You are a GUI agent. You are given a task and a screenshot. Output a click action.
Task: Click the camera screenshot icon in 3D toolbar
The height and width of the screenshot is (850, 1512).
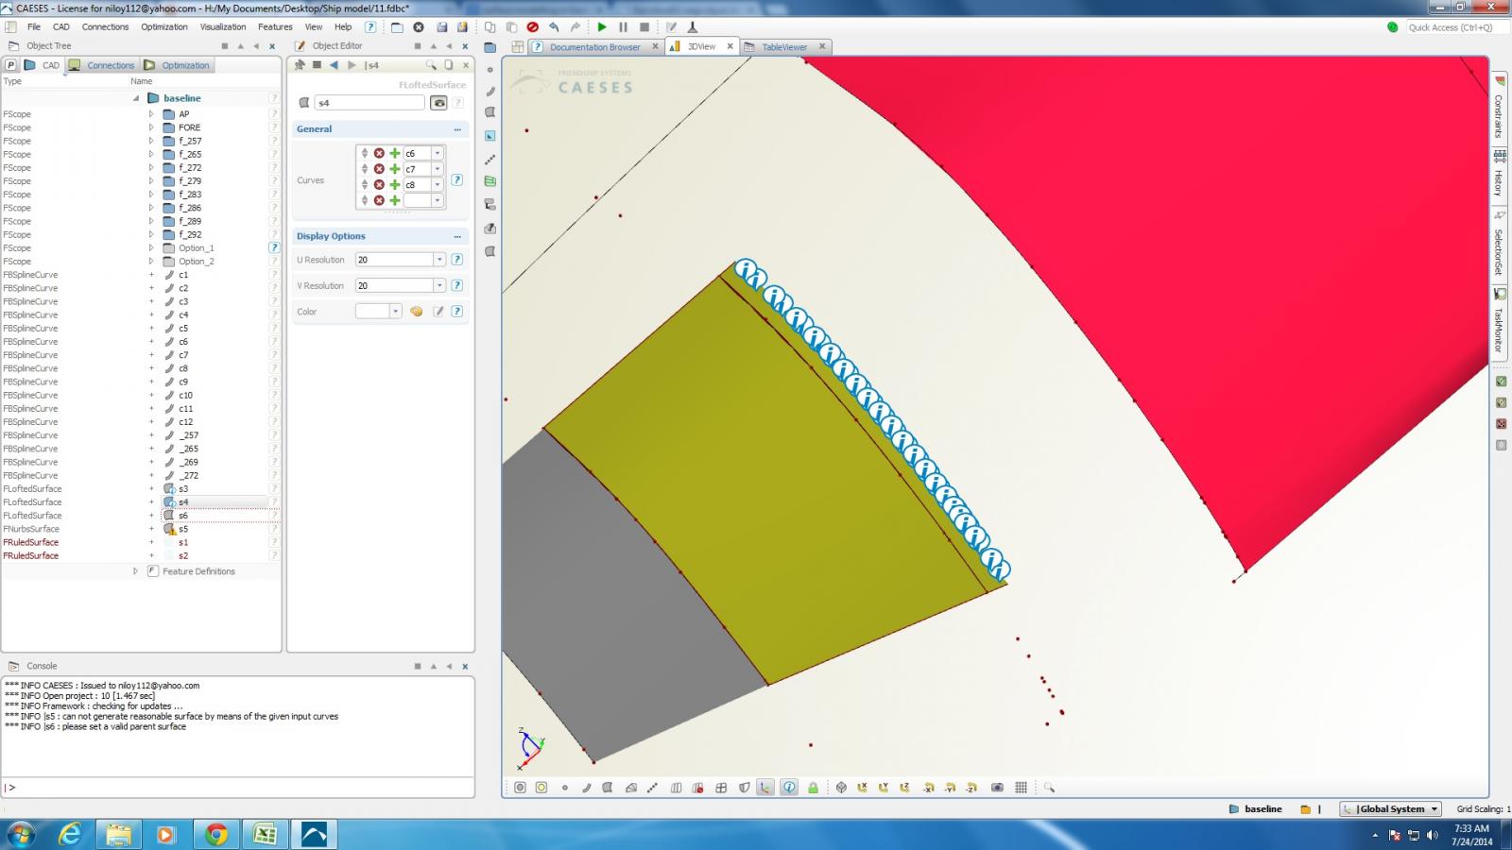[x=997, y=787]
